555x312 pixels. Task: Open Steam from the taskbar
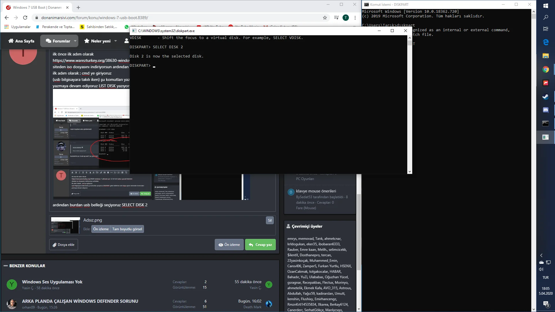545,96
